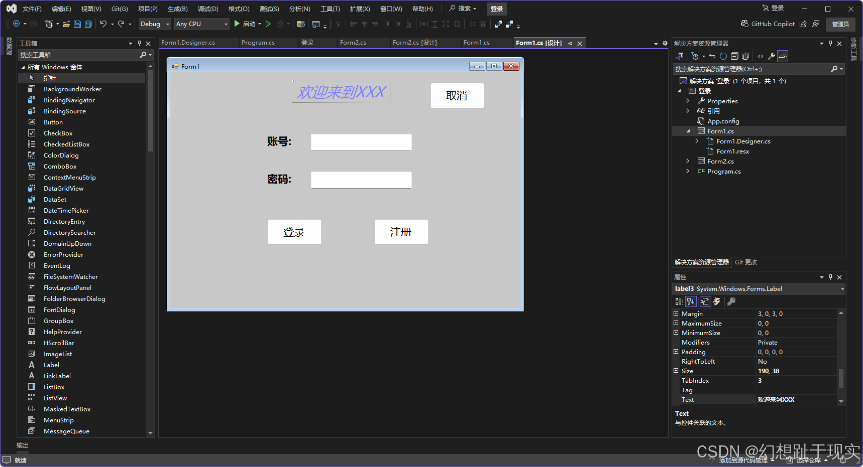Expand the Form2.cs node
Viewport: 863px width, 467px height.
688,161
